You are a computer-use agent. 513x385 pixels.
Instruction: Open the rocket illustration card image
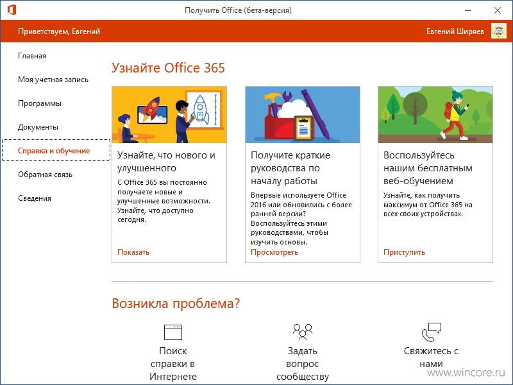pos(169,115)
